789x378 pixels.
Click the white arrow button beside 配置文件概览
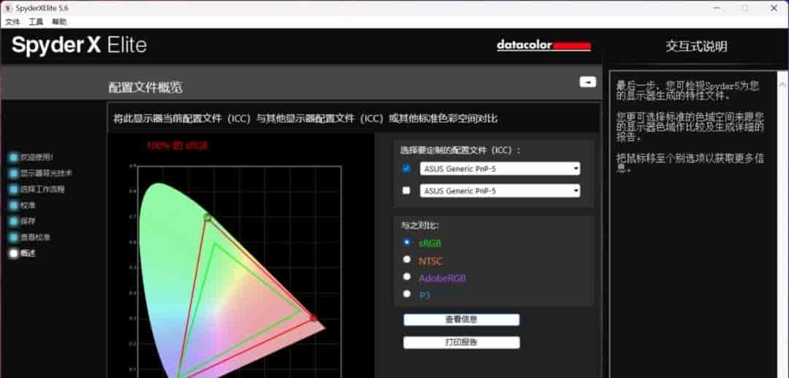coord(587,82)
